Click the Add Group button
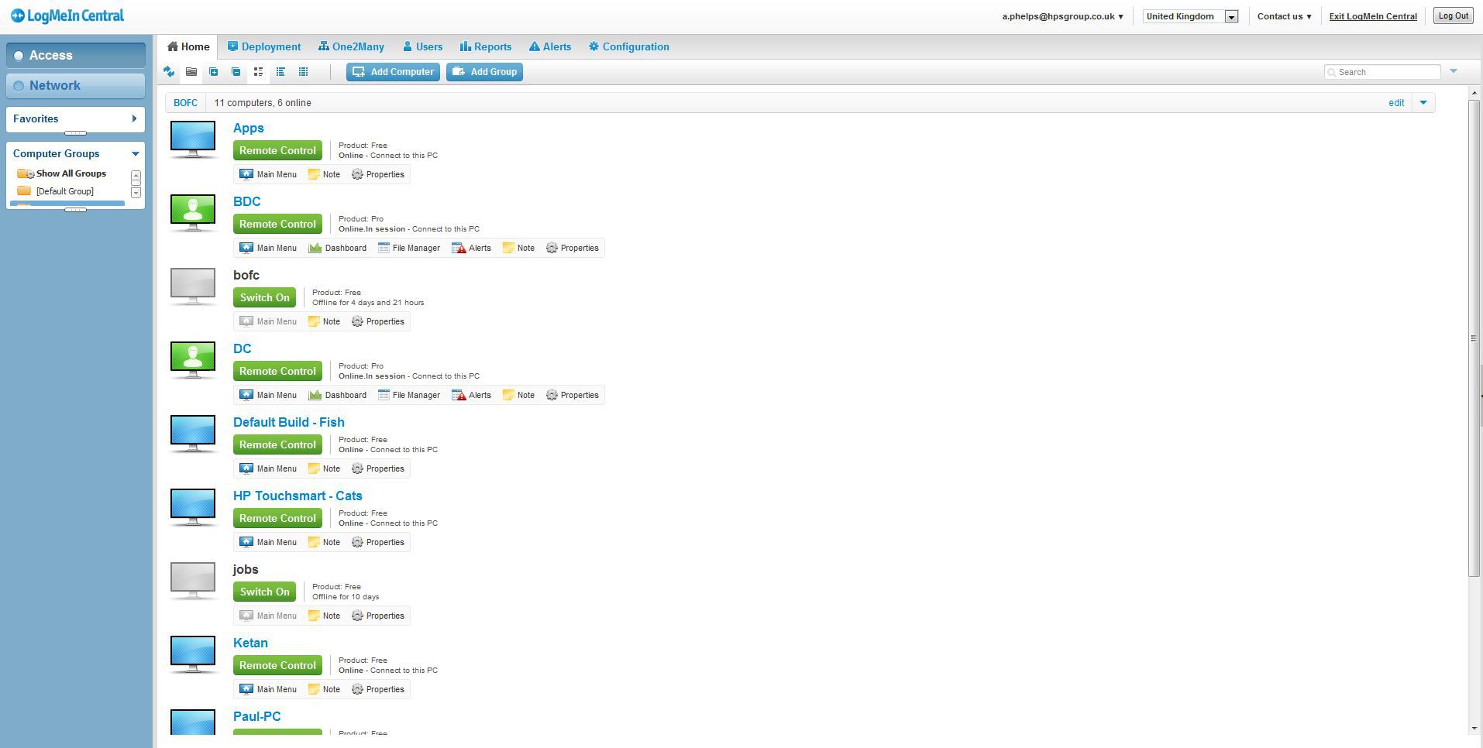 (484, 72)
